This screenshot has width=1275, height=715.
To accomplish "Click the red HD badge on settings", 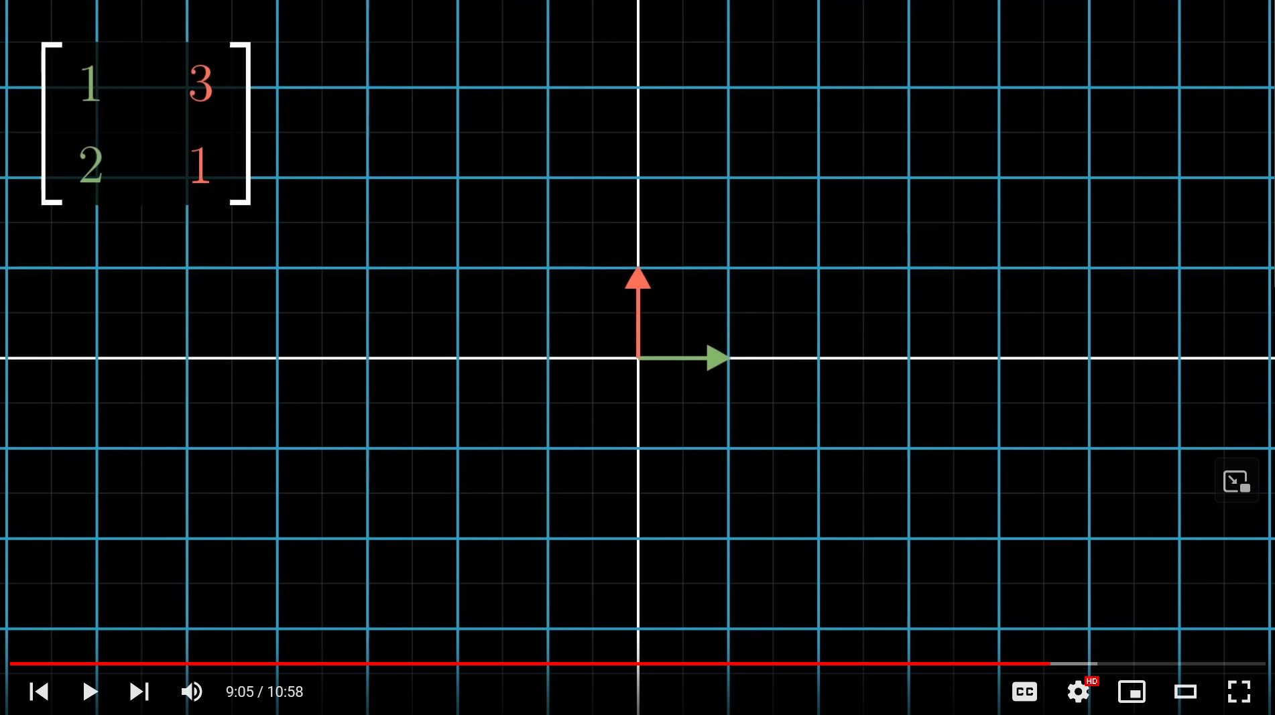I will pos(1092,681).
